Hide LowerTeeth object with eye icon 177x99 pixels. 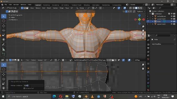pos(171,19)
